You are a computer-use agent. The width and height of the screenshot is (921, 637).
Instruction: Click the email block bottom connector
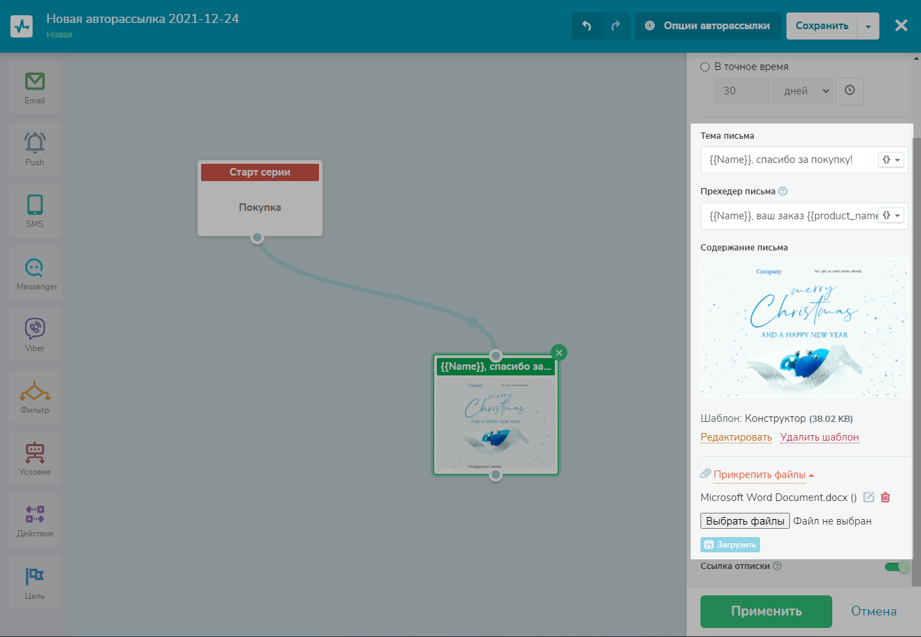pos(495,475)
